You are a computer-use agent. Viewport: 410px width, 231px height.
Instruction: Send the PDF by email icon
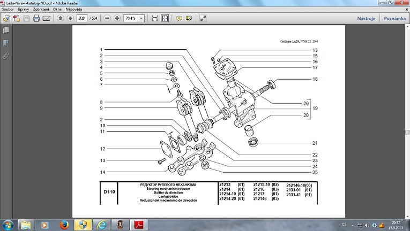(x=46, y=18)
